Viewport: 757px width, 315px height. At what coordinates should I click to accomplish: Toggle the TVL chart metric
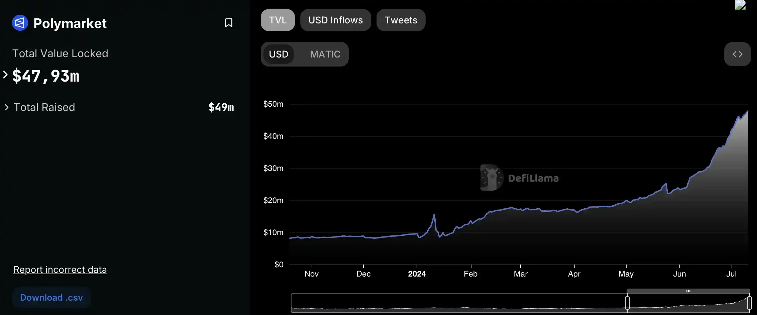278,20
